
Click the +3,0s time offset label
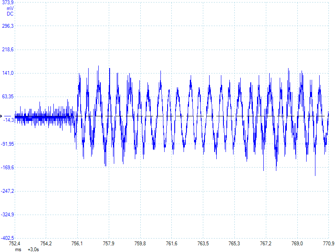[33, 249]
